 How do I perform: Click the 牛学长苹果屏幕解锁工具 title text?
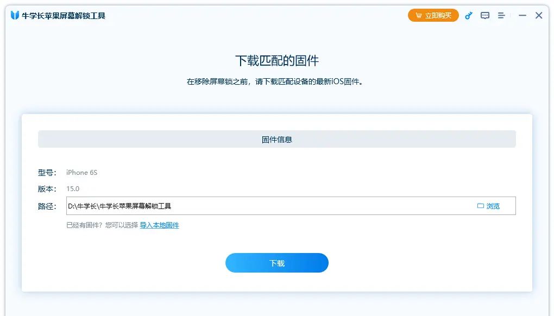[64, 16]
